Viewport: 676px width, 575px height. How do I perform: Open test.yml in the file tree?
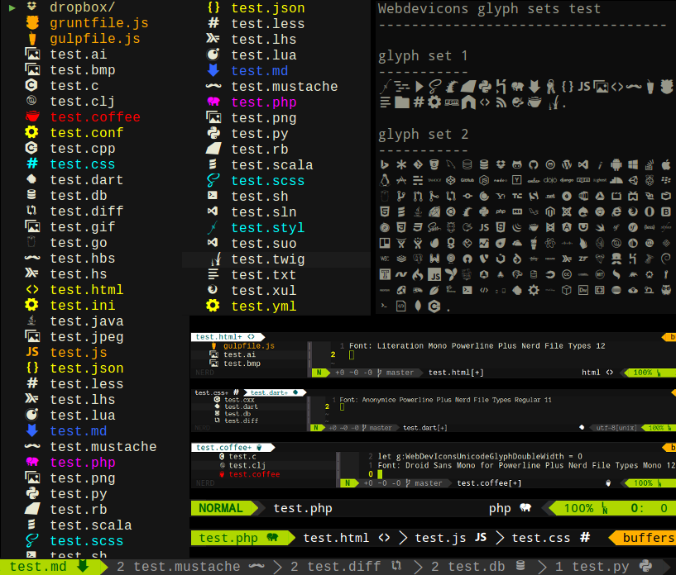(264, 306)
